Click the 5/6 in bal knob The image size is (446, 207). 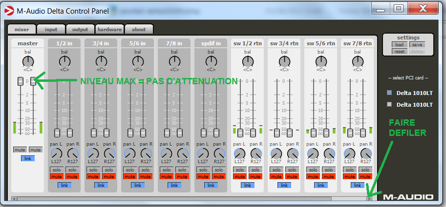point(138,61)
